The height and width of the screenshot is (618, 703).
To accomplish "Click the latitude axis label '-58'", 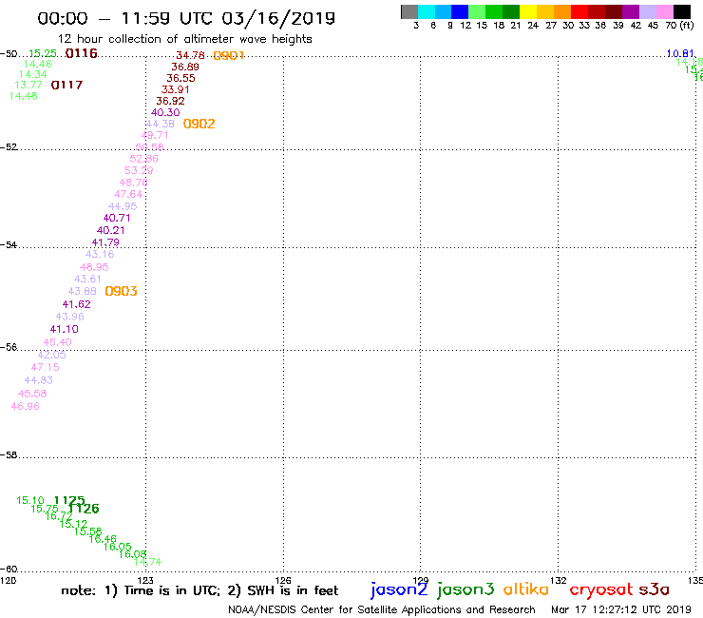I will [x=9, y=455].
